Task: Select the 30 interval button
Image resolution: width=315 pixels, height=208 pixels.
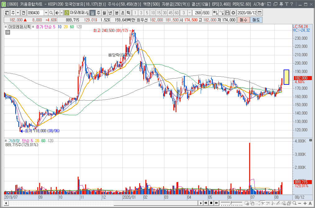Action: (165, 13)
